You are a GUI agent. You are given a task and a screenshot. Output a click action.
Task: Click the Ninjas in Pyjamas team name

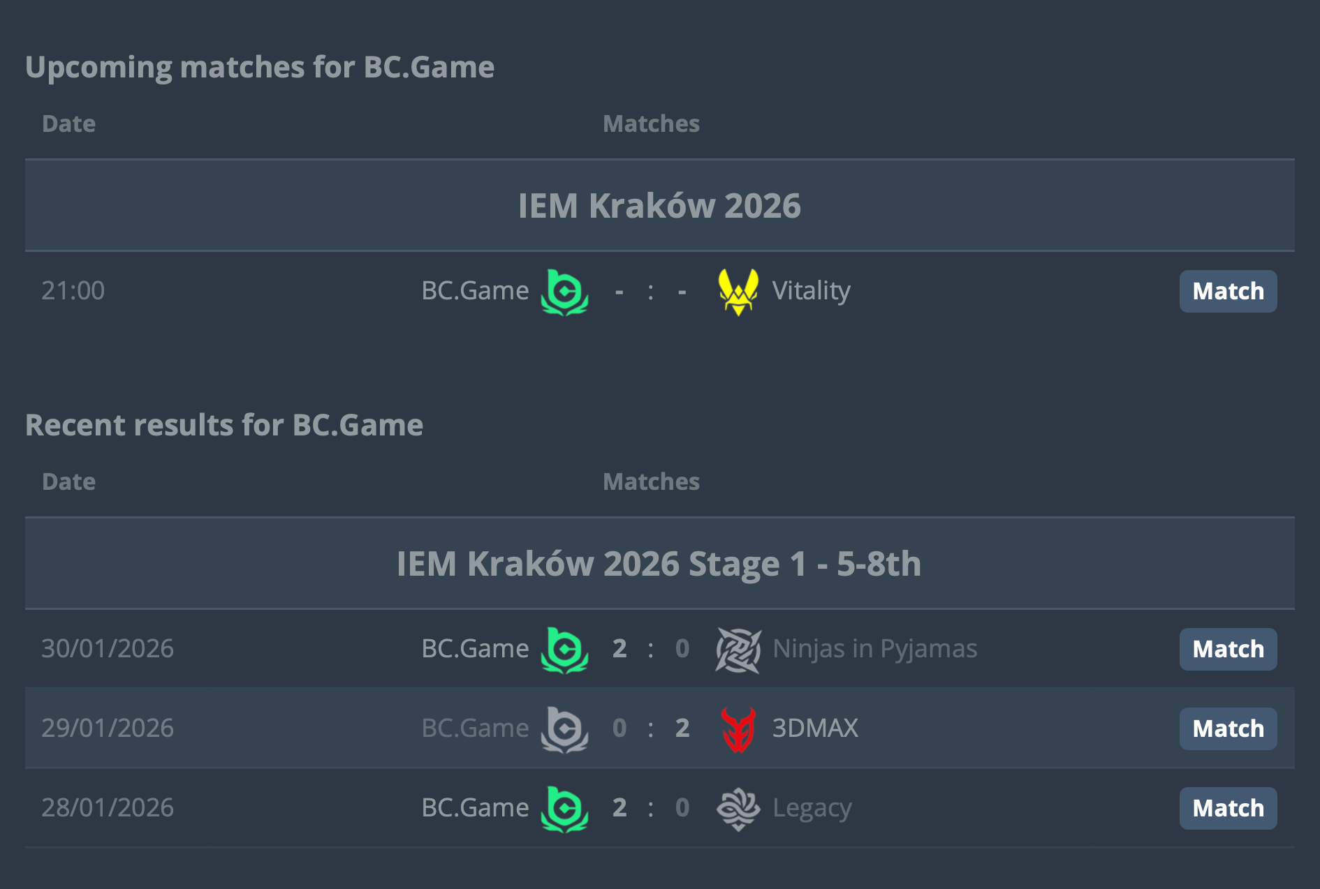874,649
